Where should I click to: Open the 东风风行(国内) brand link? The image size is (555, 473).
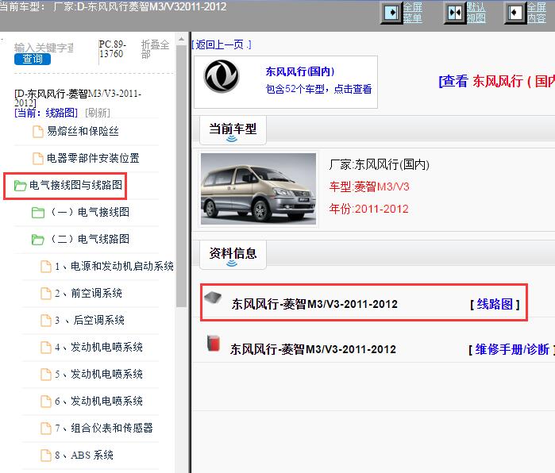(x=300, y=71)
